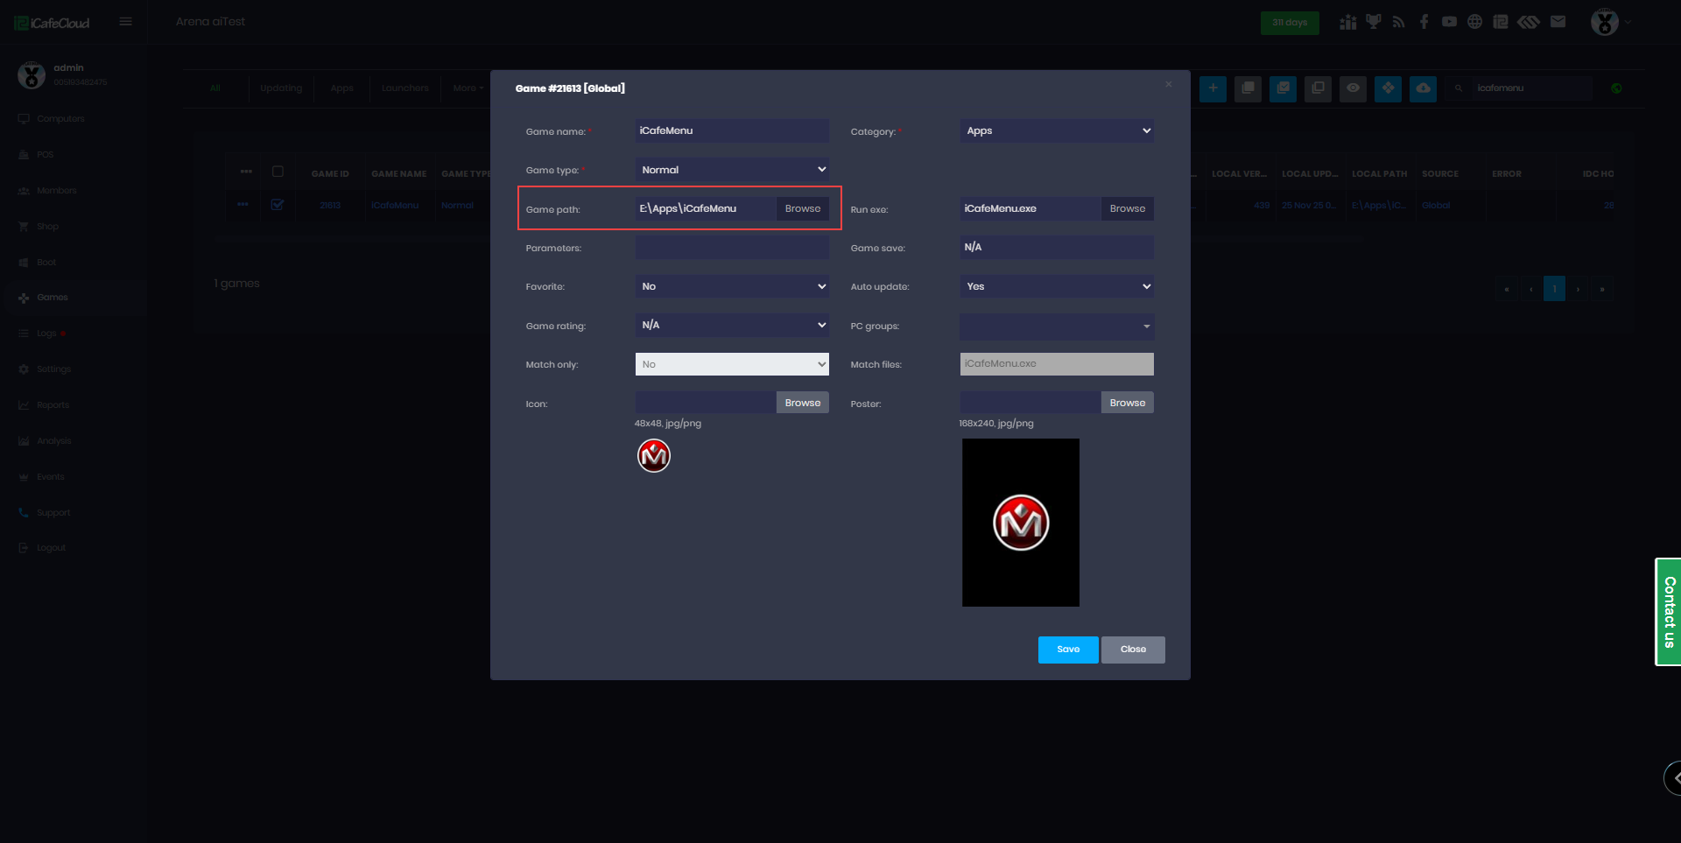
Task: Click the poster preview thumbnail
Action: coord(1021,523)
